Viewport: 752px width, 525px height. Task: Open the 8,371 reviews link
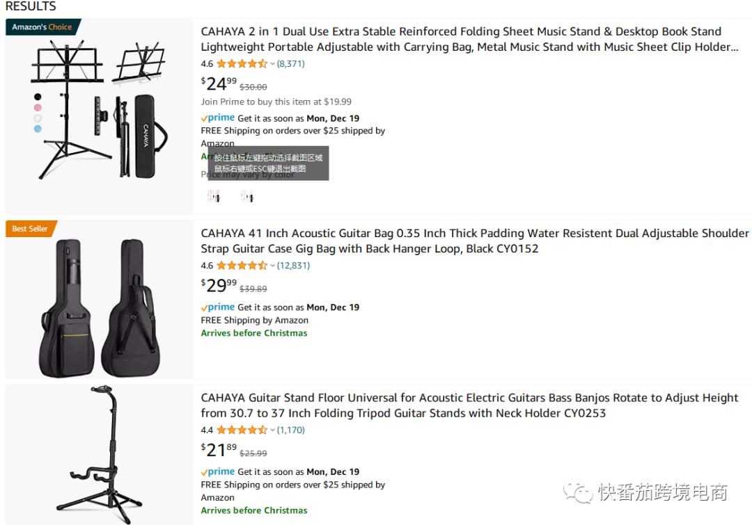pyautogui.click(x=291, y=64)
